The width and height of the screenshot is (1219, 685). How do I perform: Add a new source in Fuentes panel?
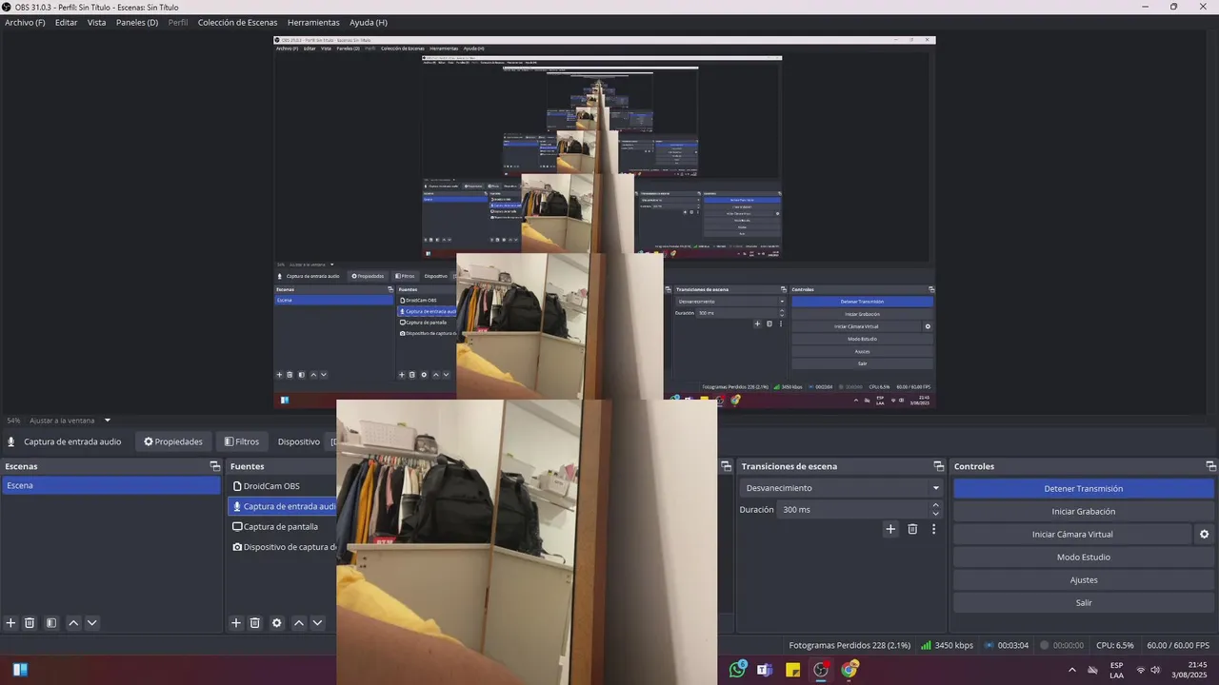(236, 623)
